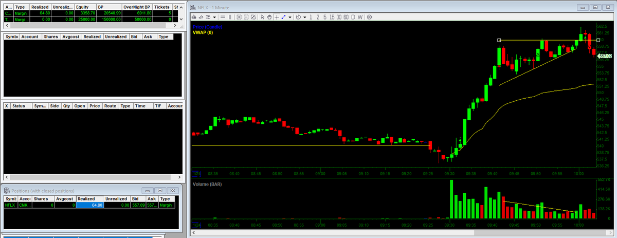
Task: Click the reset zoom icon in chart toolbar
Action: [x=253, y=17]
